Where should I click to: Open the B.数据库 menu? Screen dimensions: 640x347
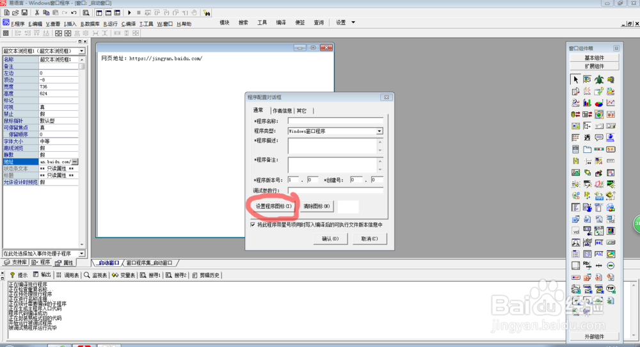(x=90, y=24)
